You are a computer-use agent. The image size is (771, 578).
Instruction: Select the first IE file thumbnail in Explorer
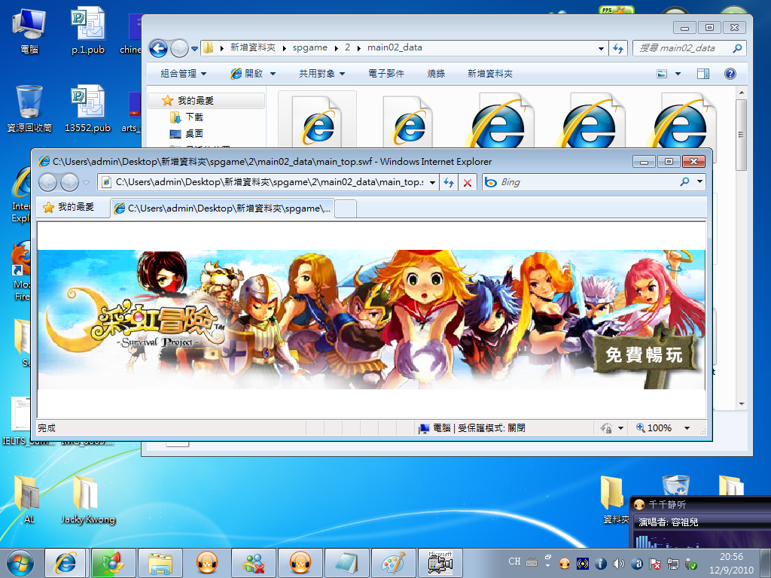[x=317, y=121]
